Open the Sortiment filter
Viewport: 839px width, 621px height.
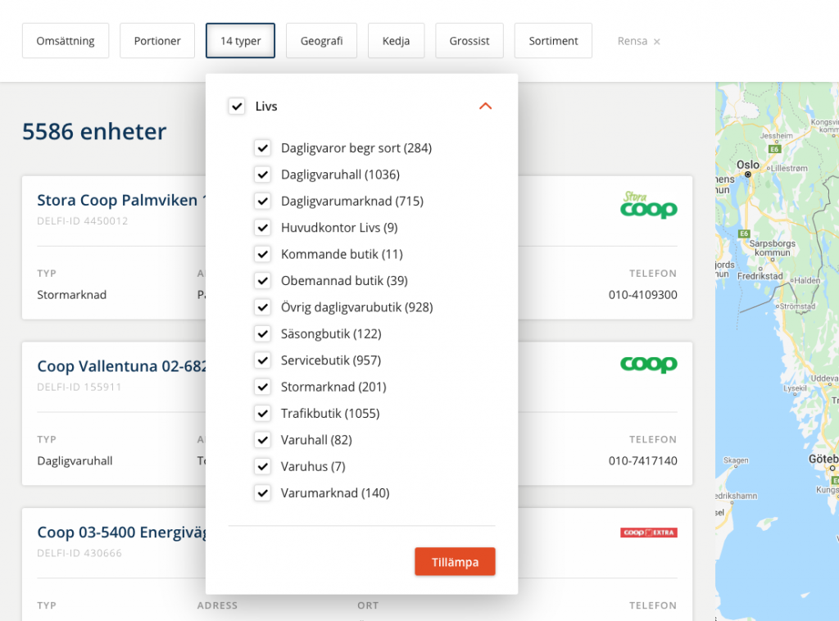(553, 41)
